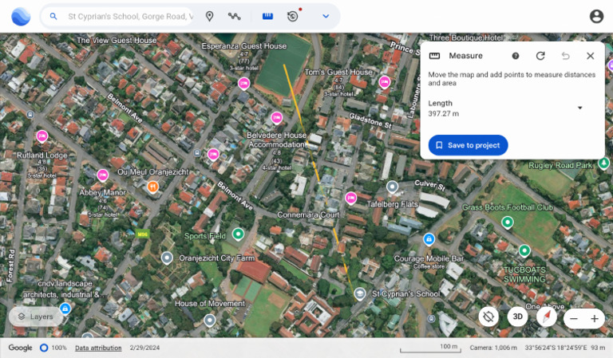Open the Google account avatar
The image size is (613, 358).
click(596, 17)
